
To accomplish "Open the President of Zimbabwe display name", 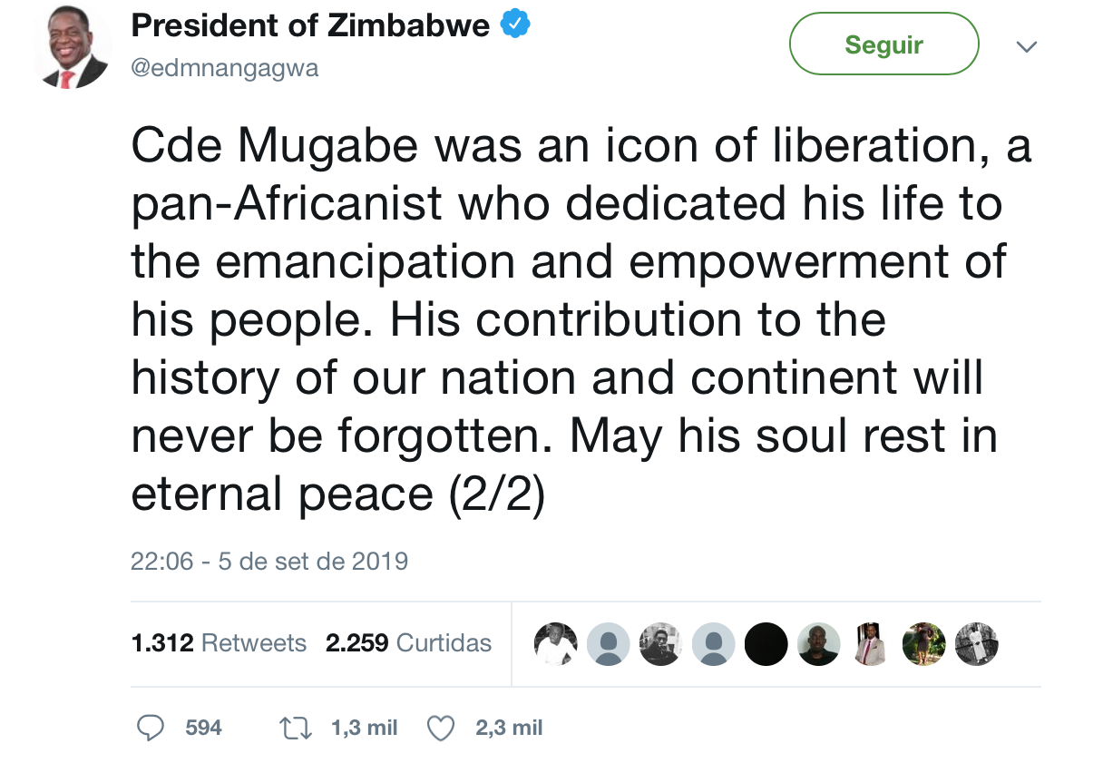I will pyautogui.click(x=311, y=26).
